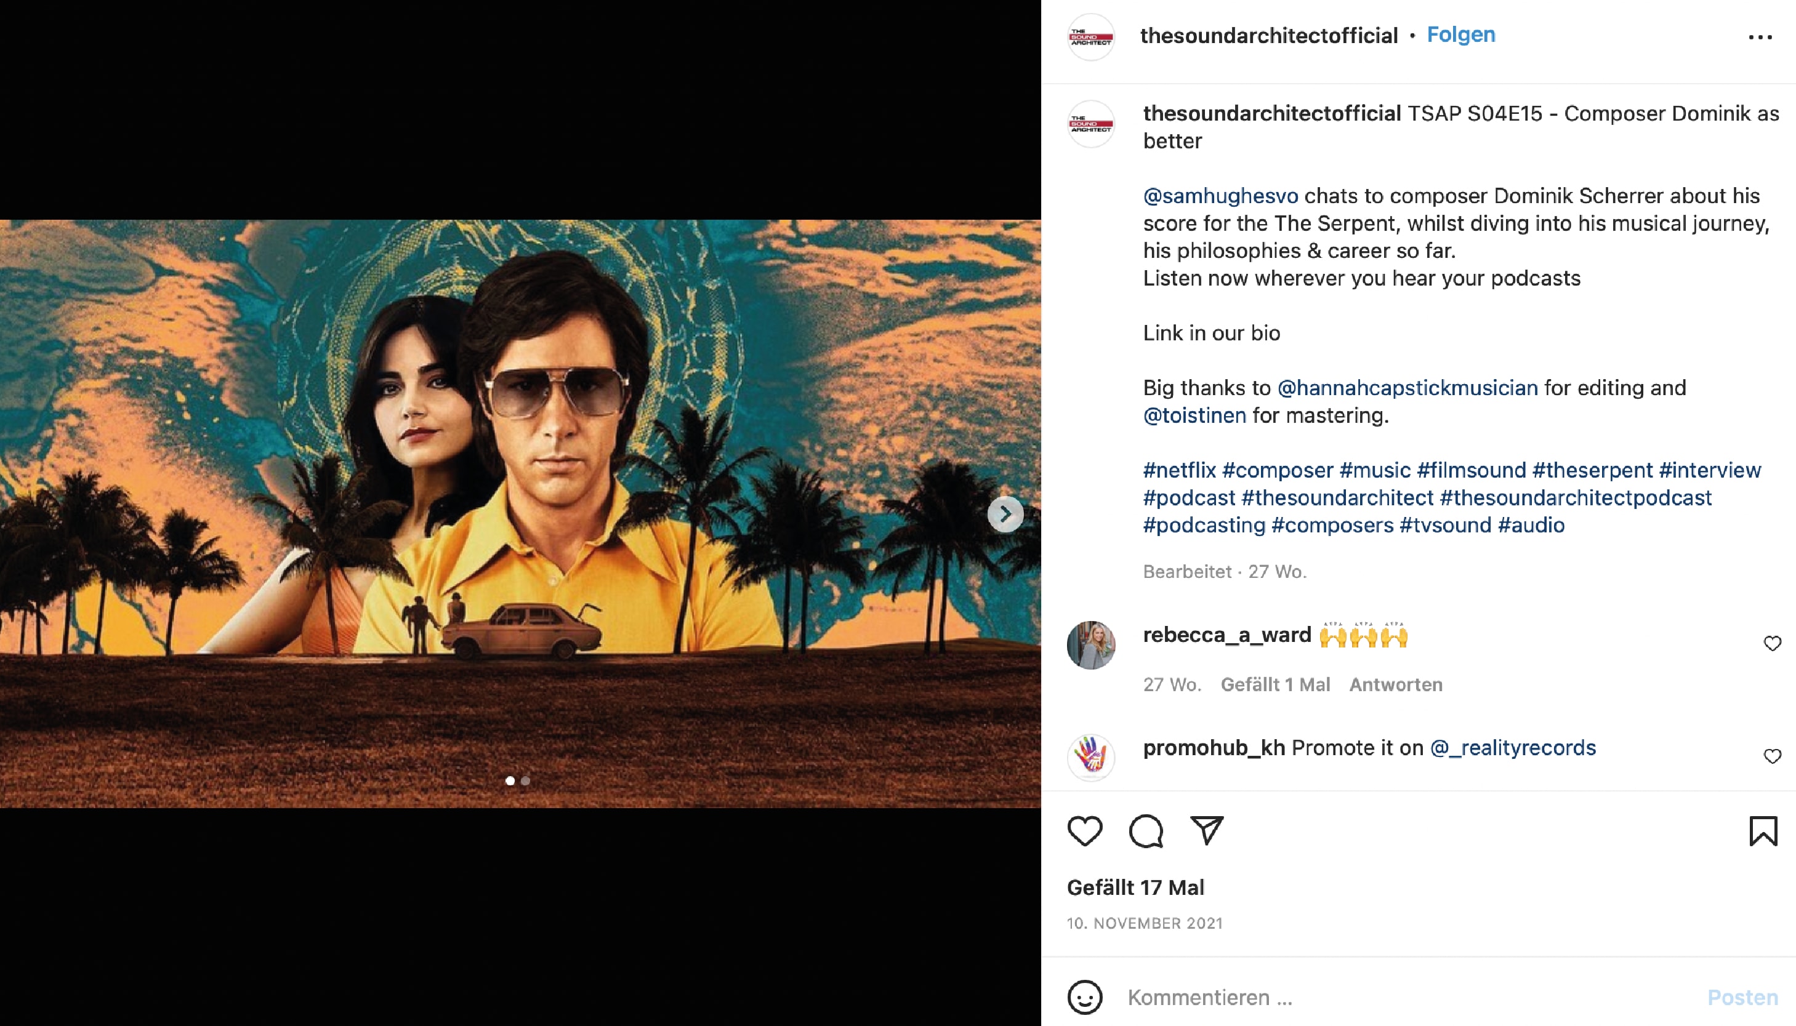Select the second carousel dot indicator
Viewport: 1796px width, 1026px height.
point(525,781)
